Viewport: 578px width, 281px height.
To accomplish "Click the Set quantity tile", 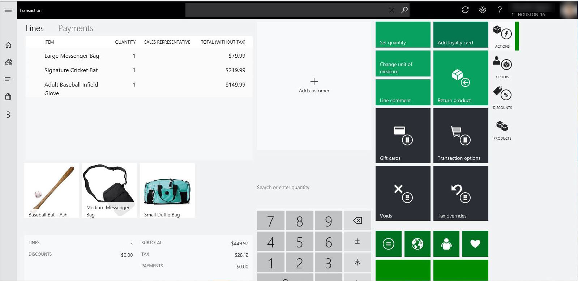I will point(403,35).
